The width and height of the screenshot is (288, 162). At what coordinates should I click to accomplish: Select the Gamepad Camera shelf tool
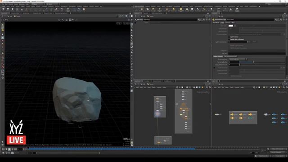[x=237, y=9]
